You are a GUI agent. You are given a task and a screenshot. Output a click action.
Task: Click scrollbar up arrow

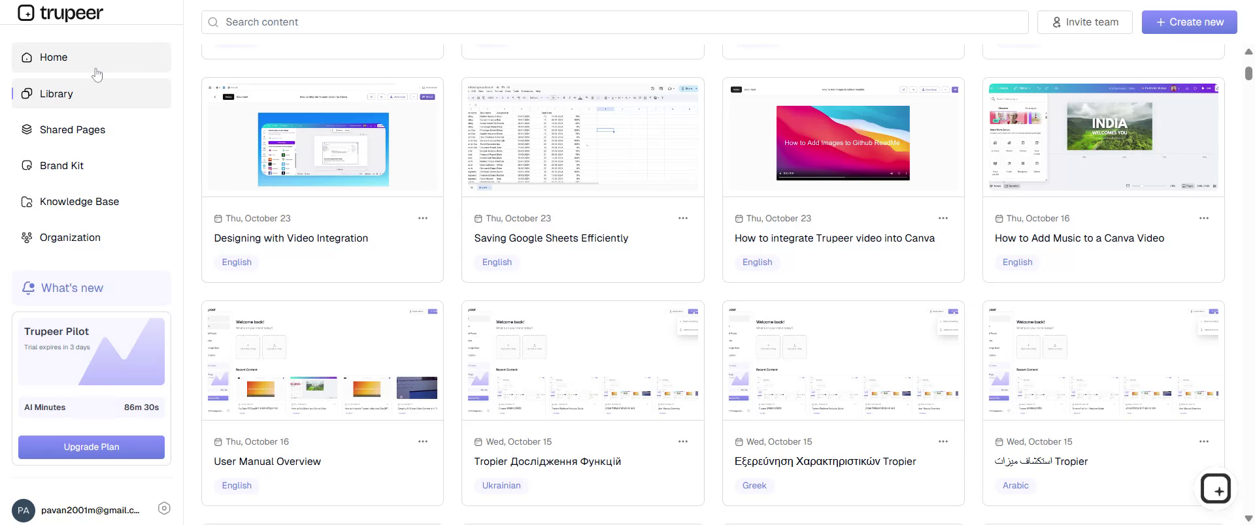(1248, 52)
